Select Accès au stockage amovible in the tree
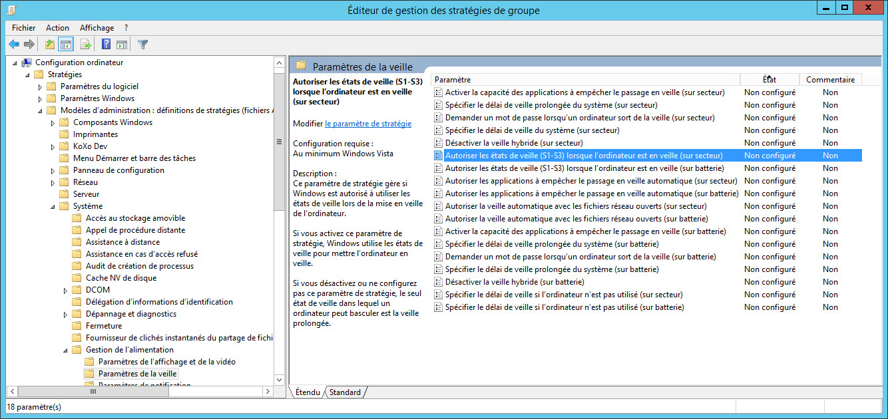The width and height of the screenshot is (888, 419). 135,218
